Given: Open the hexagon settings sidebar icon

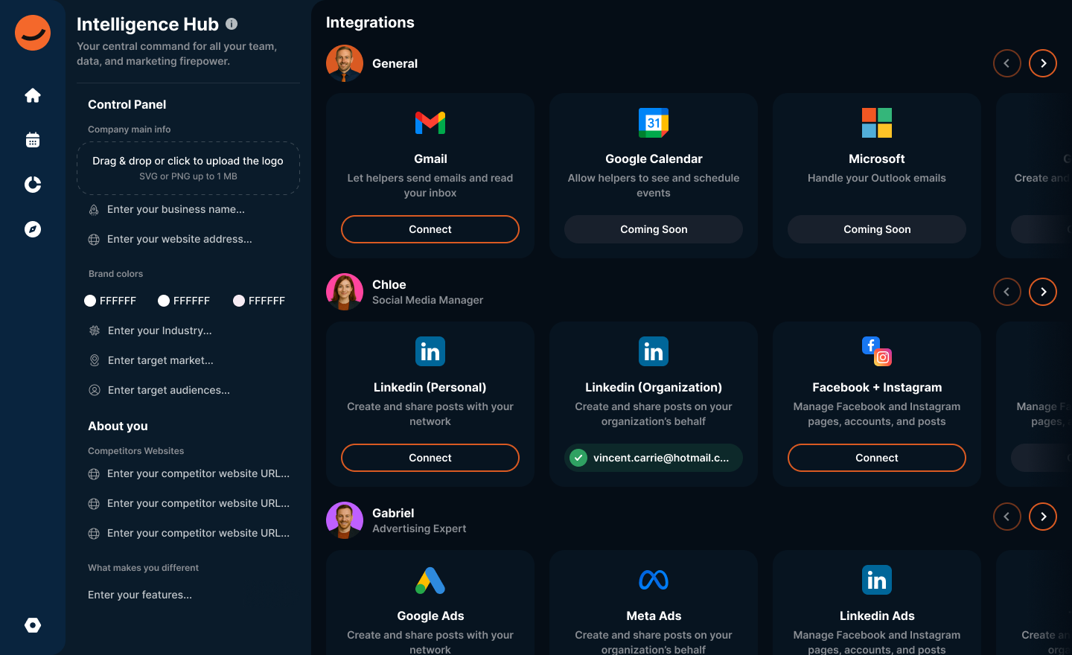Looking at the screenshot, I should point(33,625).
